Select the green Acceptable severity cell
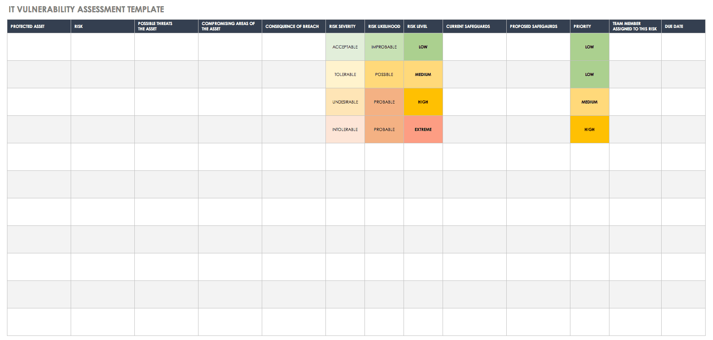 [x=345, y=47]
